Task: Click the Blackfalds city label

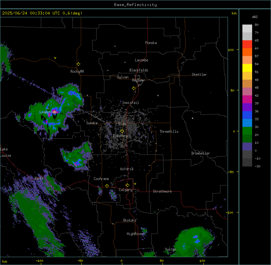Action: click(x=139, y=70)
